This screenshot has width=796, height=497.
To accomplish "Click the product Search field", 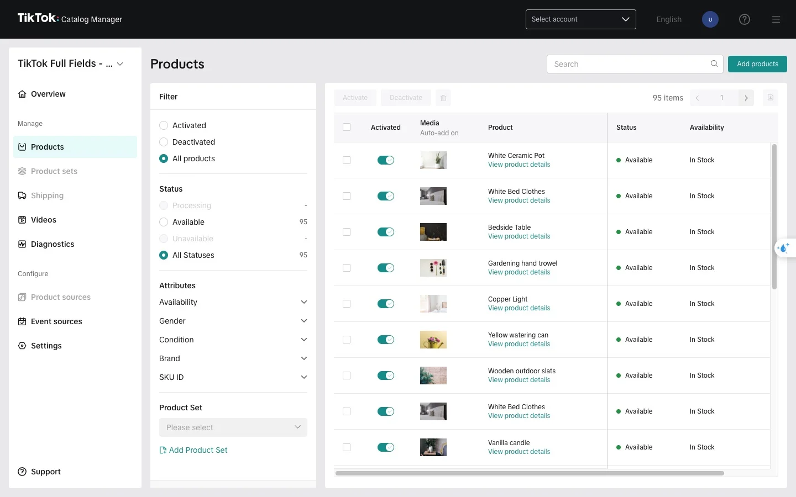I will [635, 64].
